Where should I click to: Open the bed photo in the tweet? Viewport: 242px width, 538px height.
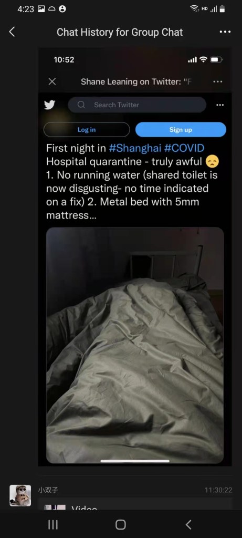click(135, 345)
